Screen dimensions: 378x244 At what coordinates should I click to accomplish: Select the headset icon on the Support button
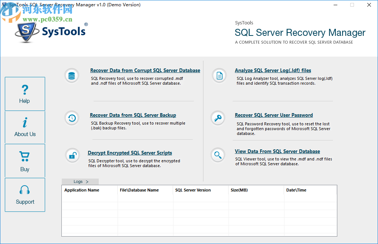(25, 190)
